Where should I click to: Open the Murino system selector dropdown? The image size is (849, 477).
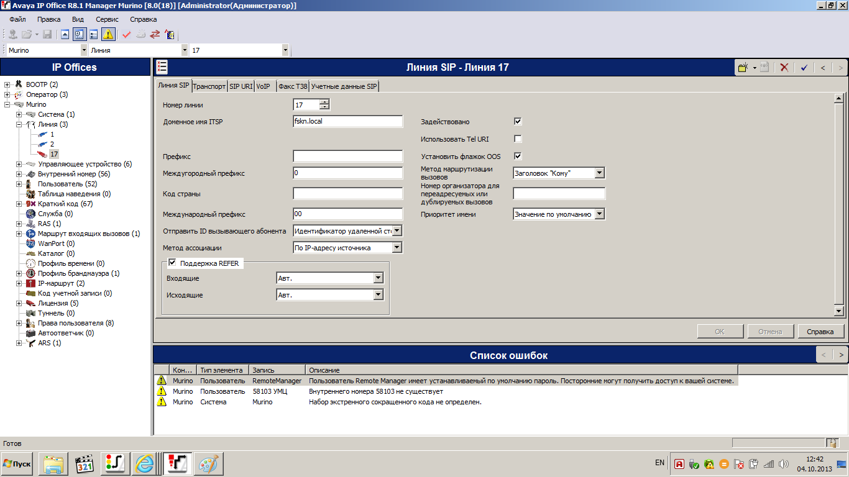84,50
